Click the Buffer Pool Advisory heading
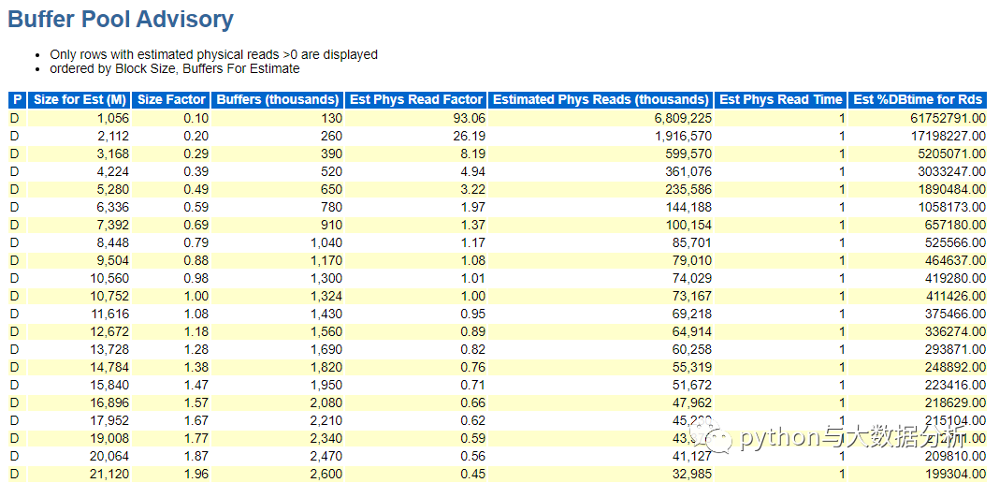999x483 pixels. [x=121, y=21]
